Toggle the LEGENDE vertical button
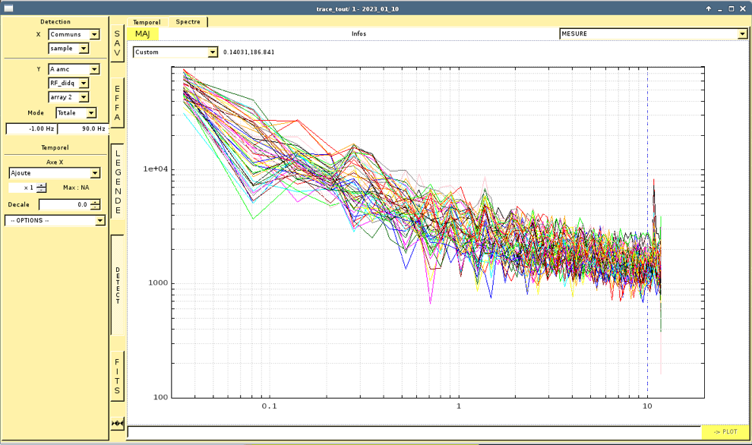Image resolution: width=752 pixels, height=445 pixels. 117,181
